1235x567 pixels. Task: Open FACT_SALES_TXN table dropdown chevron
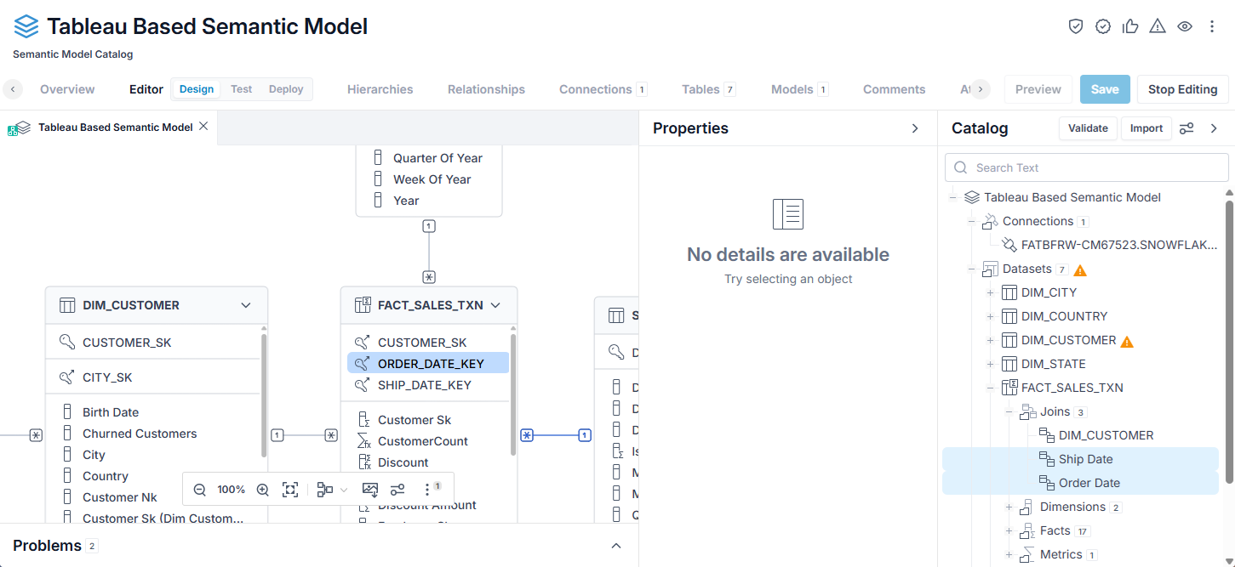point(495,305)
